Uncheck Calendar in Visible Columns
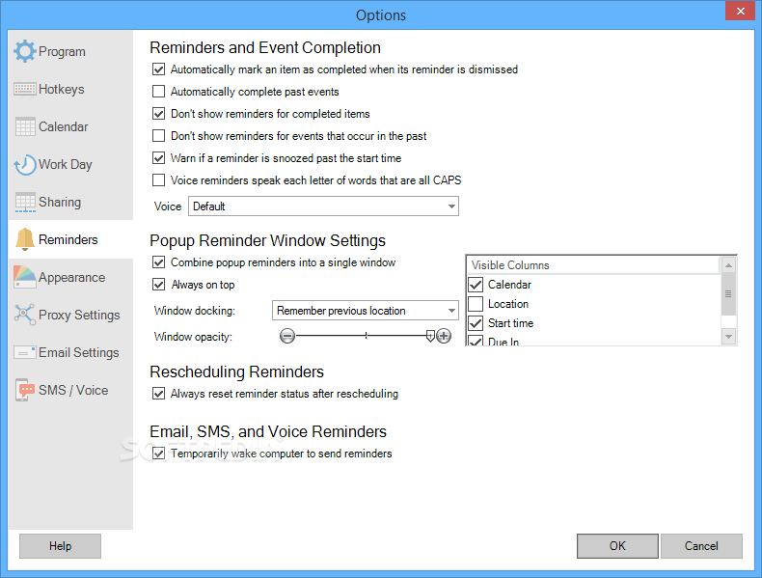 (476, 285)
